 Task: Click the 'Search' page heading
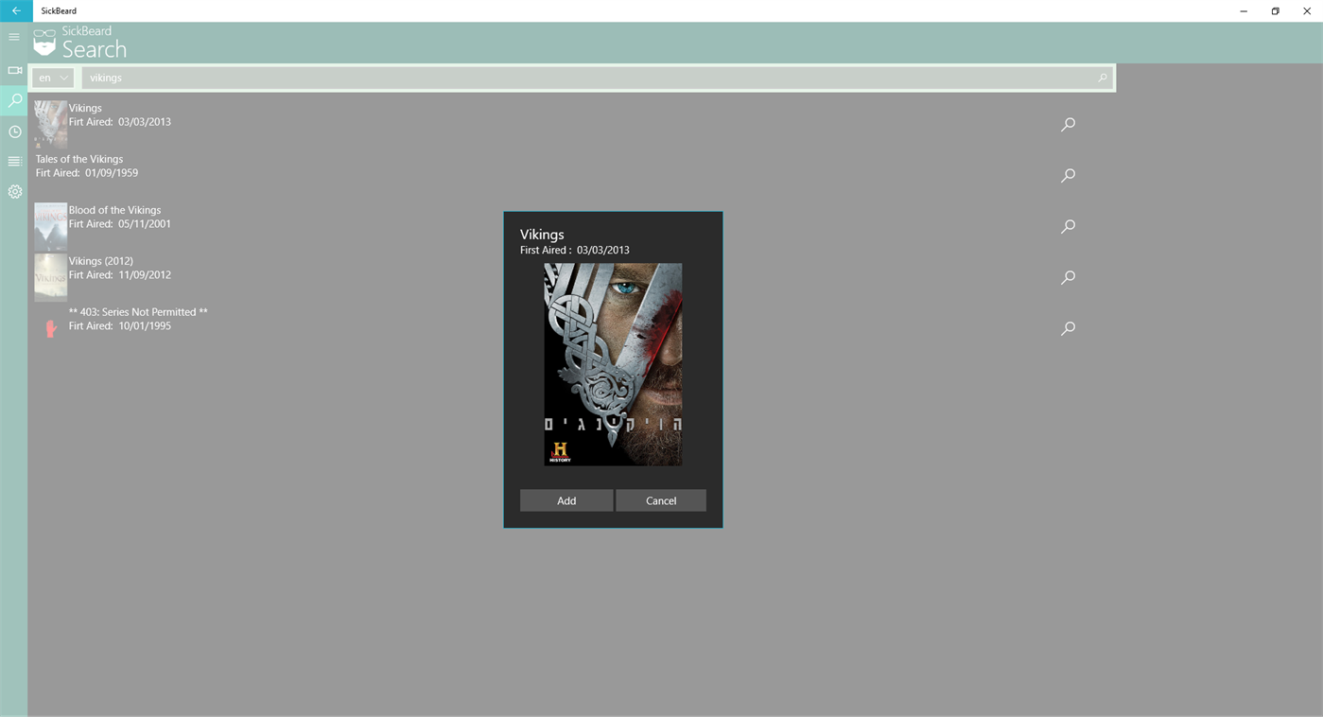95,49
